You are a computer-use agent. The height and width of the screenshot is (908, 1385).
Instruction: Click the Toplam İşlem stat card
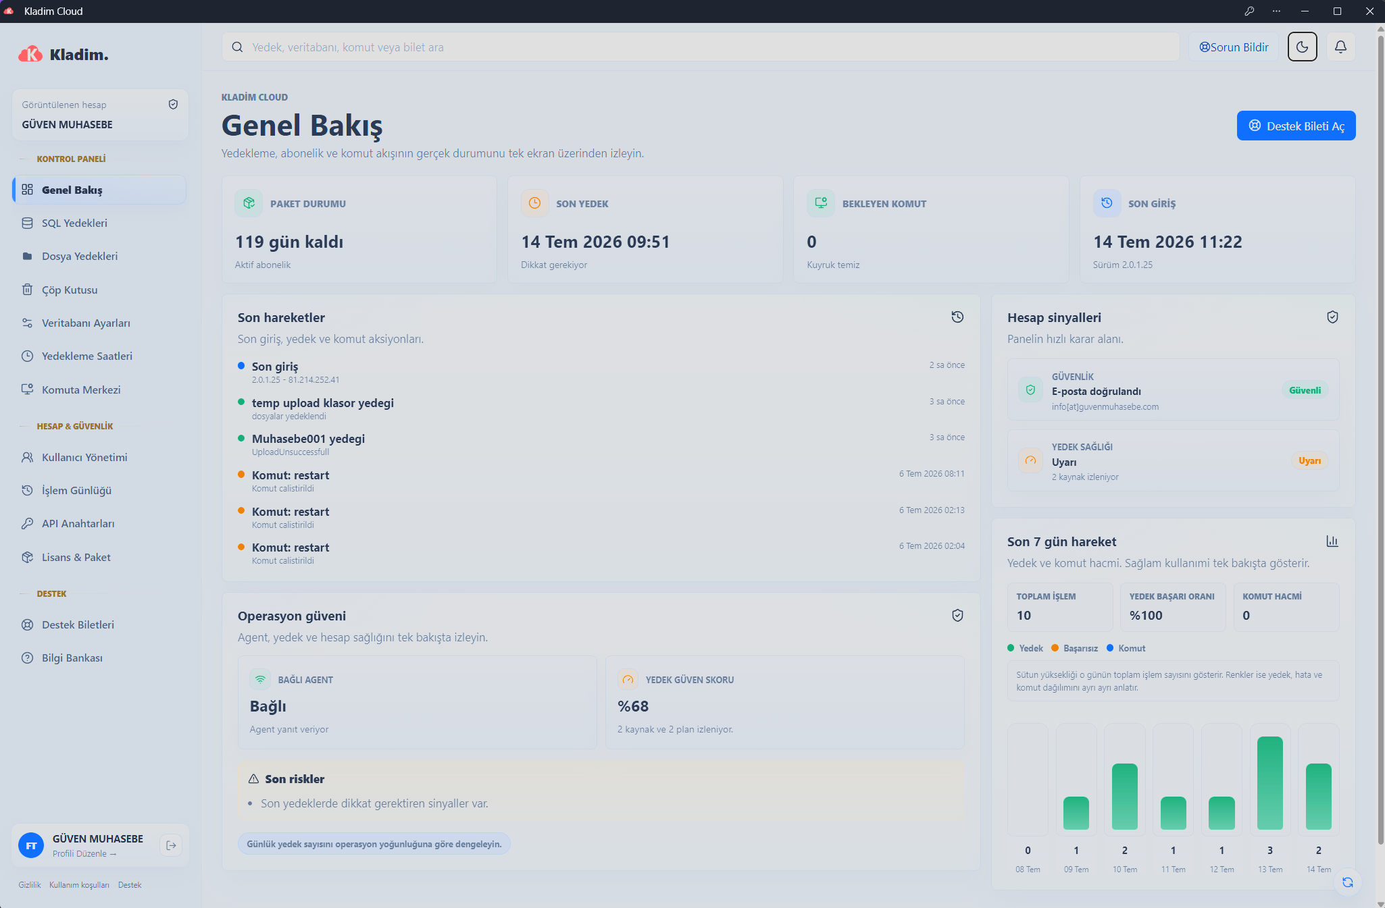tap(1059, 607)
